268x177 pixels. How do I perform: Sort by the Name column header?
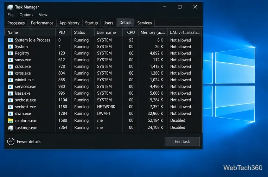click(x=30, y=32)
